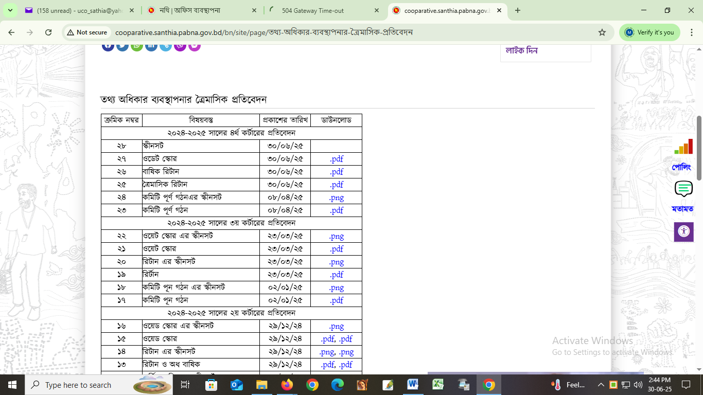
Task: Expand the tab search dropdown arrow
Action: coord(10,10)
